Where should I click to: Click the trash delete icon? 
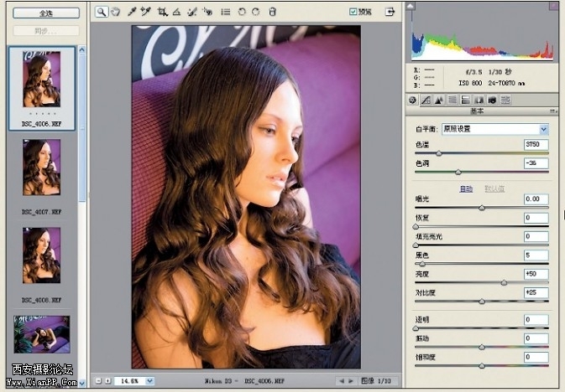[272, 13]
